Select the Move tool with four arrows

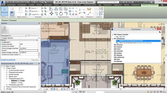pyautogui.click(x=51, y=13)
